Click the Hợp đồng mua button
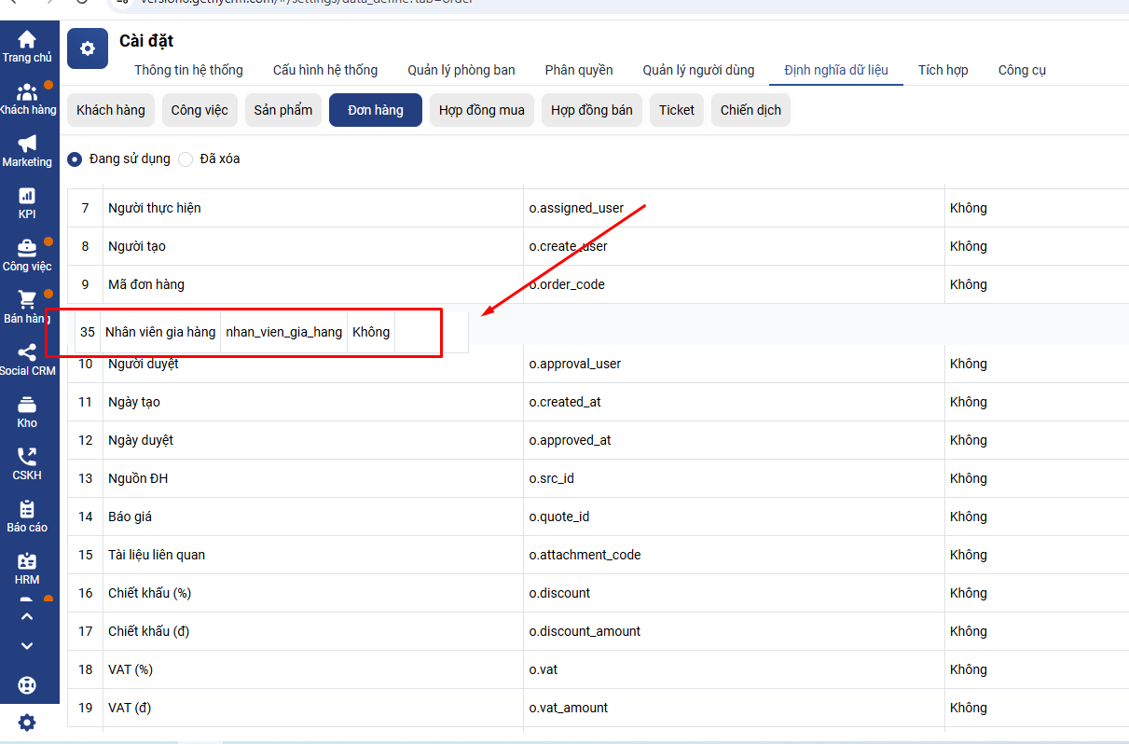 pos(481,110)
